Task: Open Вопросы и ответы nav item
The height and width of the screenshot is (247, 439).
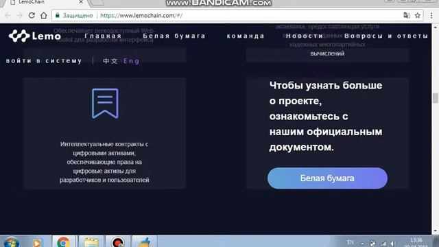Action: (386, 36)
